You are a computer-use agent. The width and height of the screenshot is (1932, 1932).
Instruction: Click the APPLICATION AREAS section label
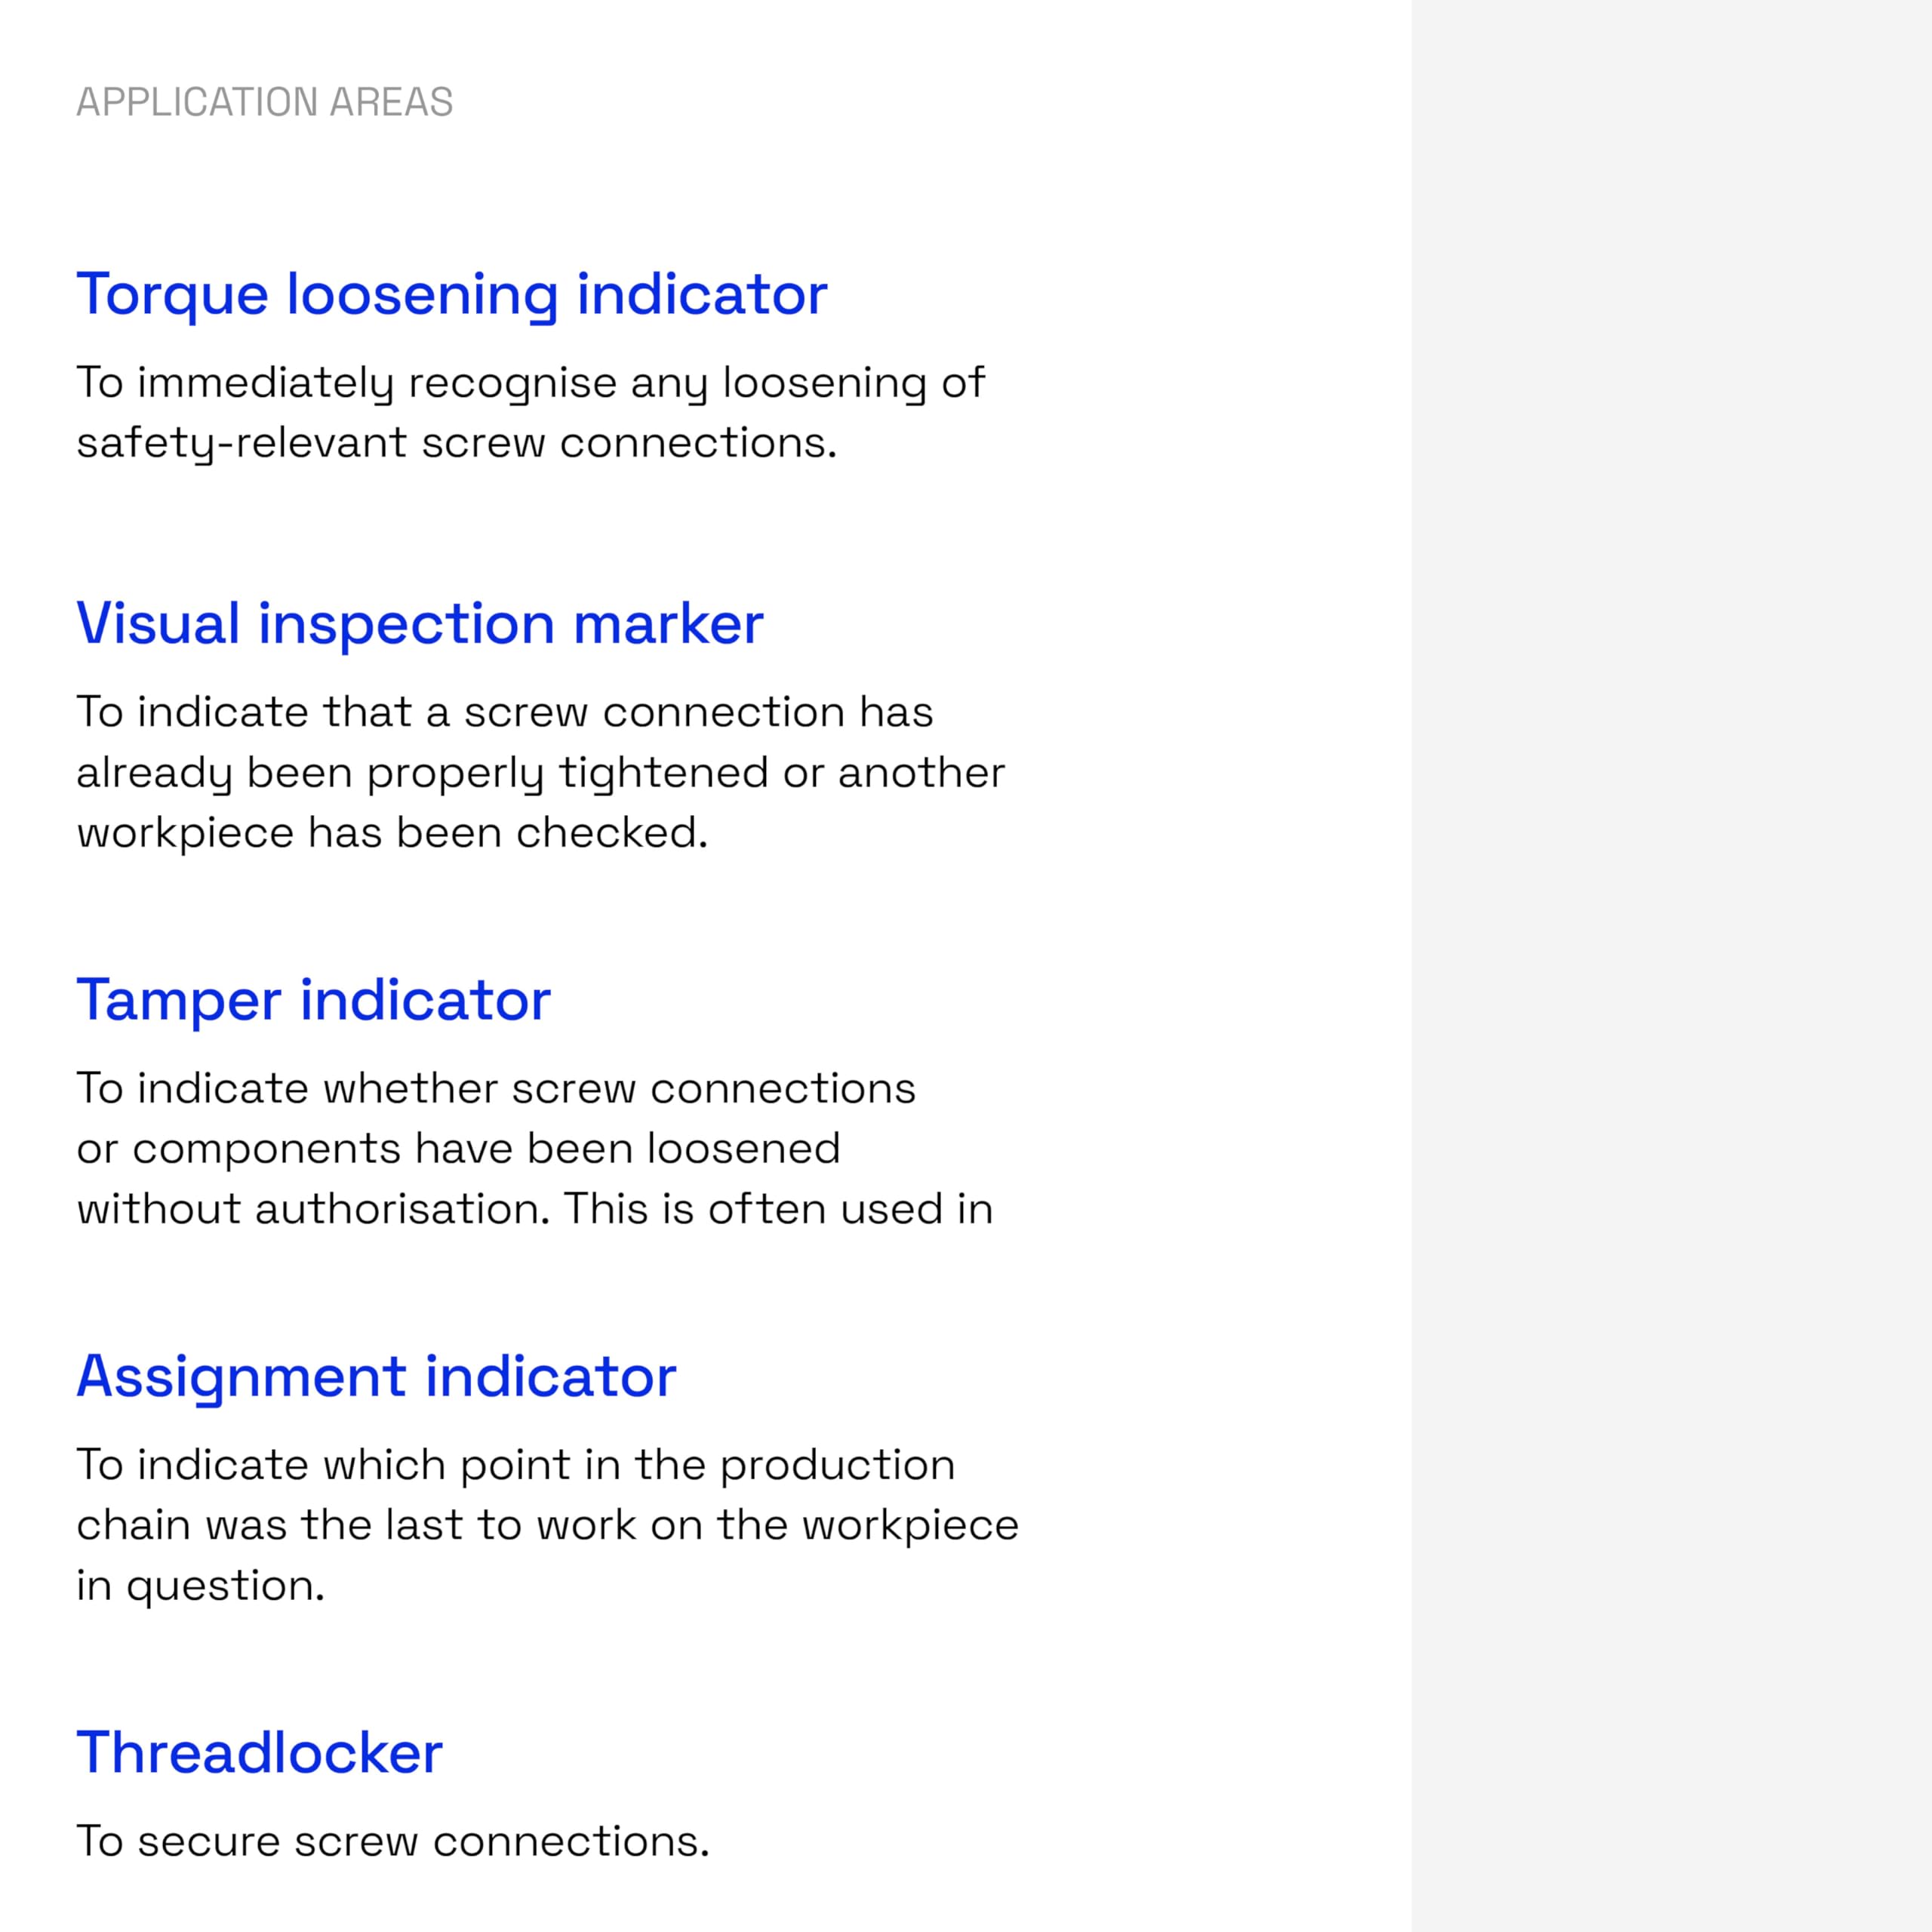pos(264,102)
